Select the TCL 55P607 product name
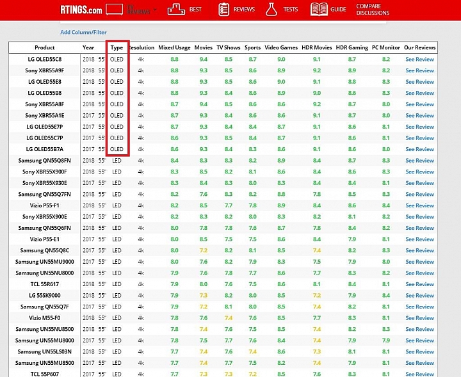Viewport: 461px width, 377px height. click(45, 374)
